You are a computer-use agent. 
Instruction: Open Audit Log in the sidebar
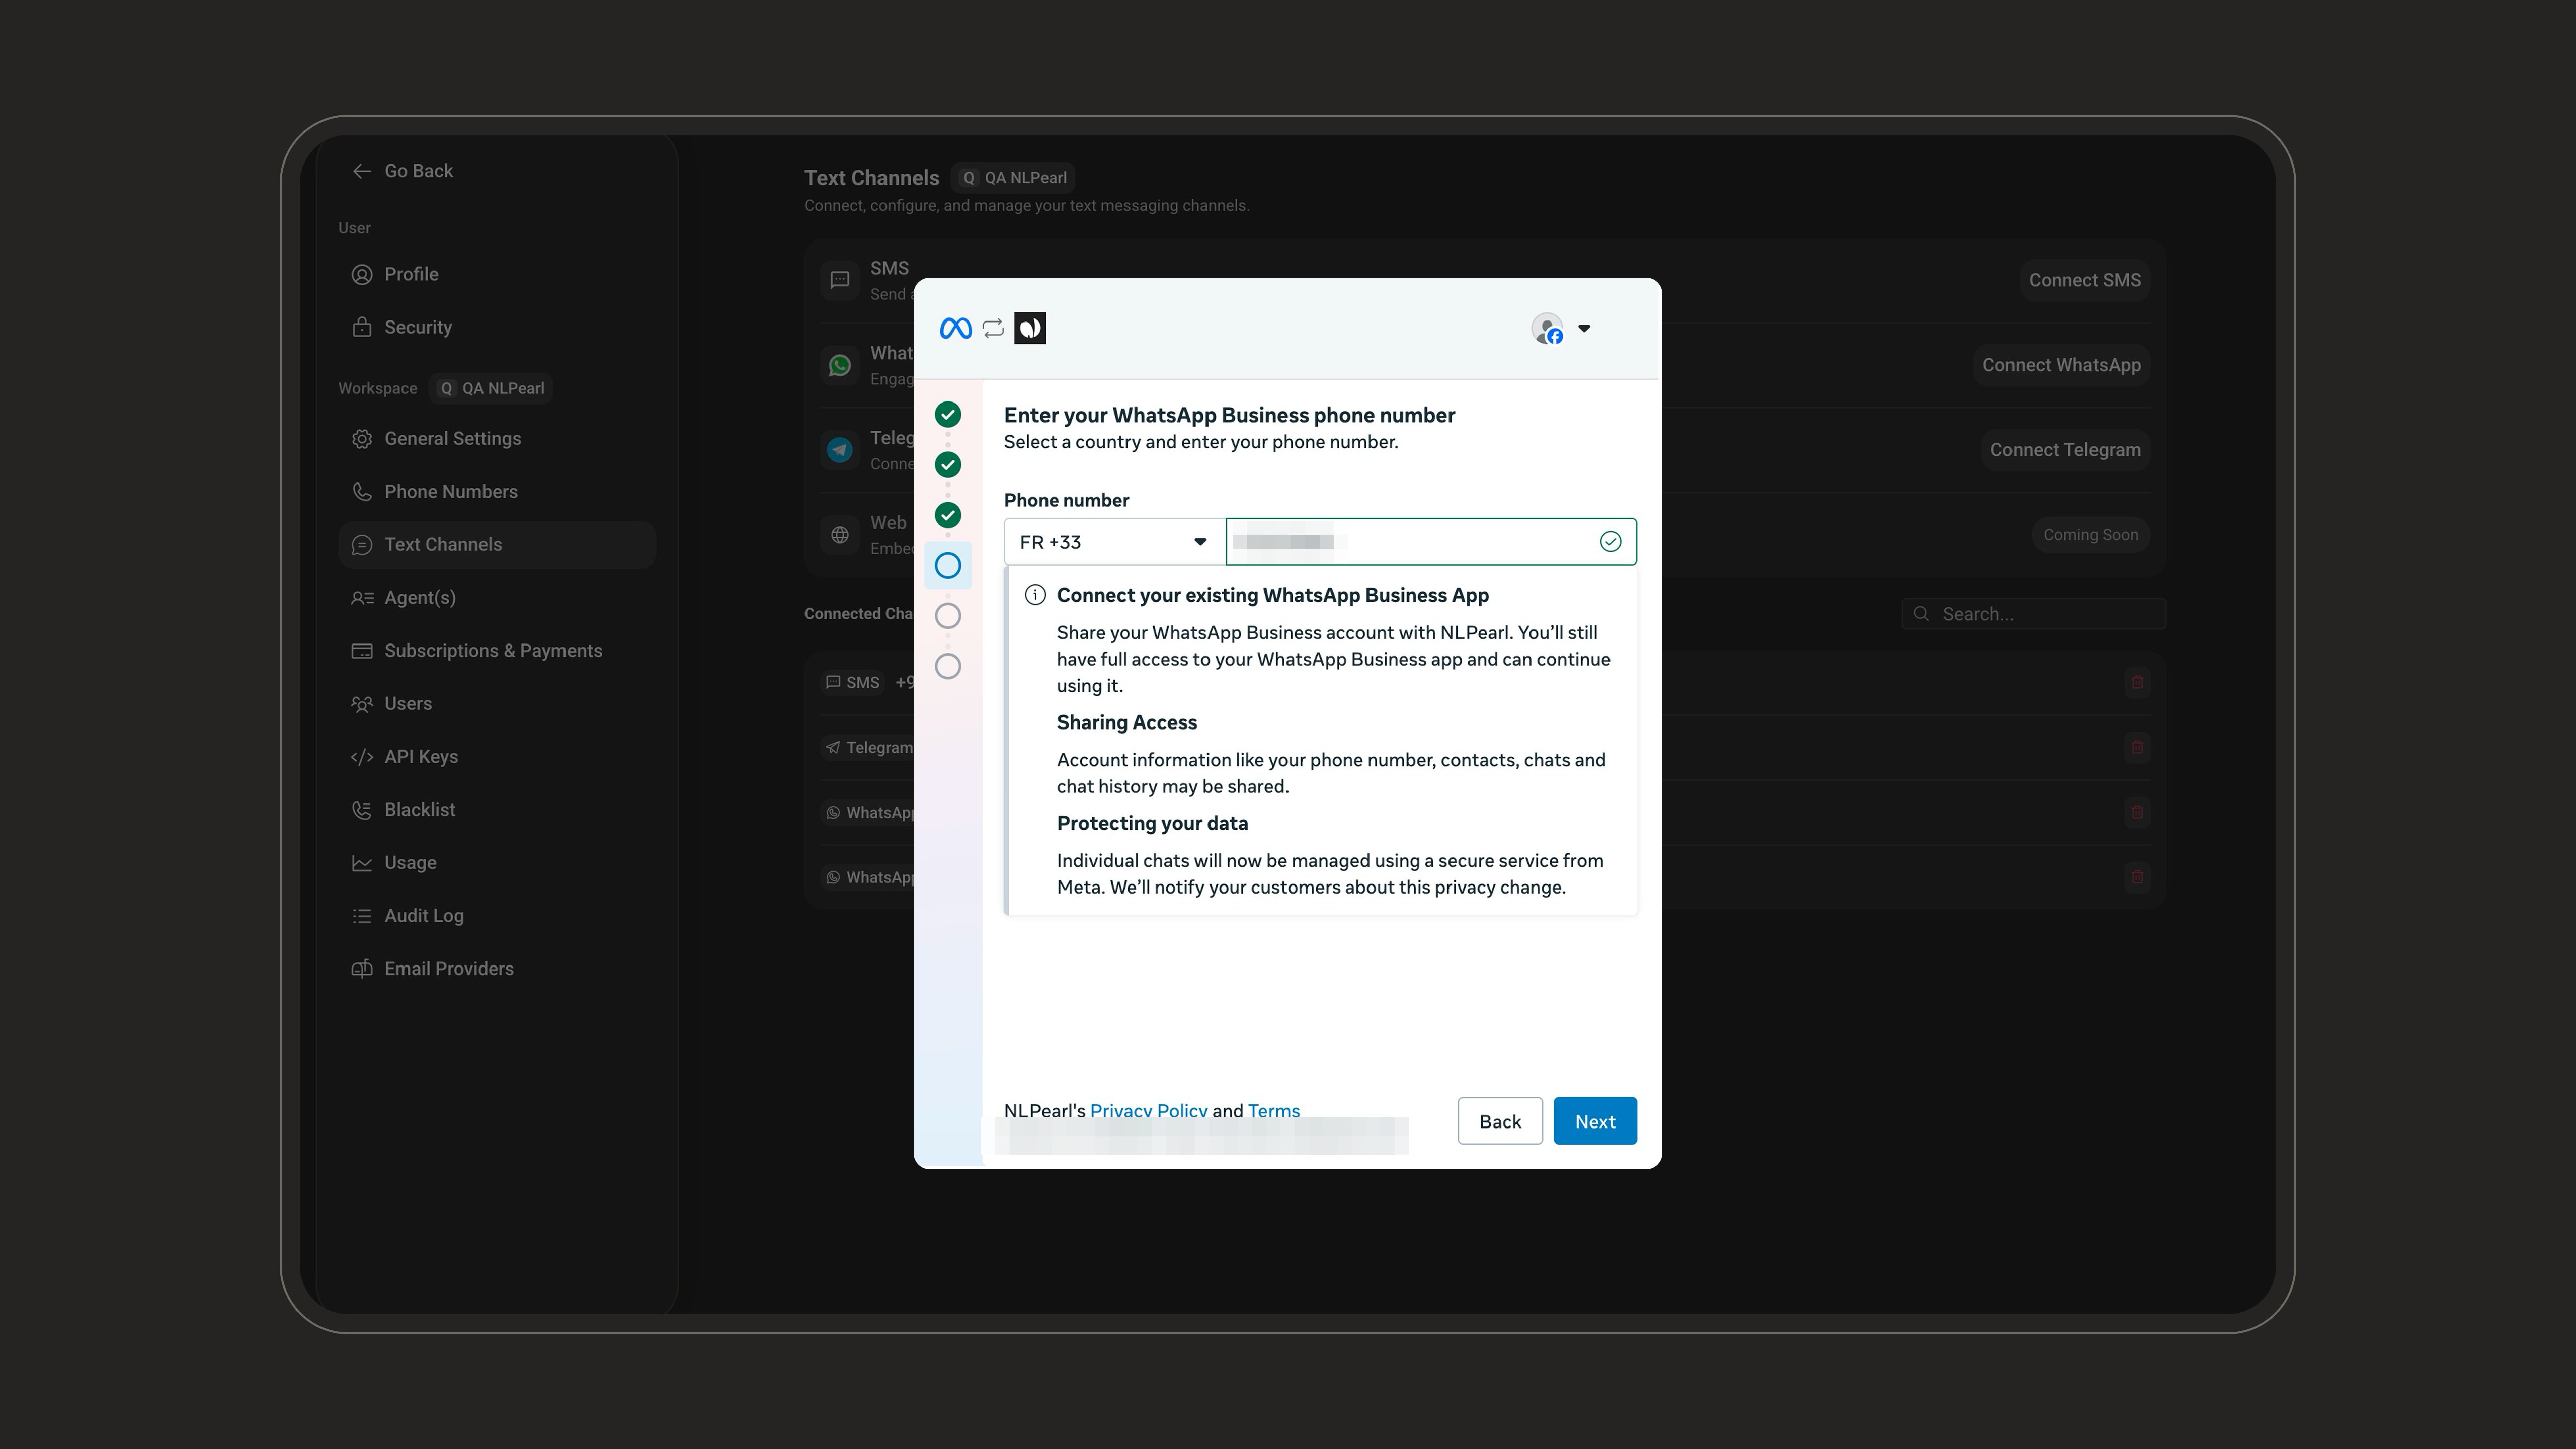click(496, 915)
